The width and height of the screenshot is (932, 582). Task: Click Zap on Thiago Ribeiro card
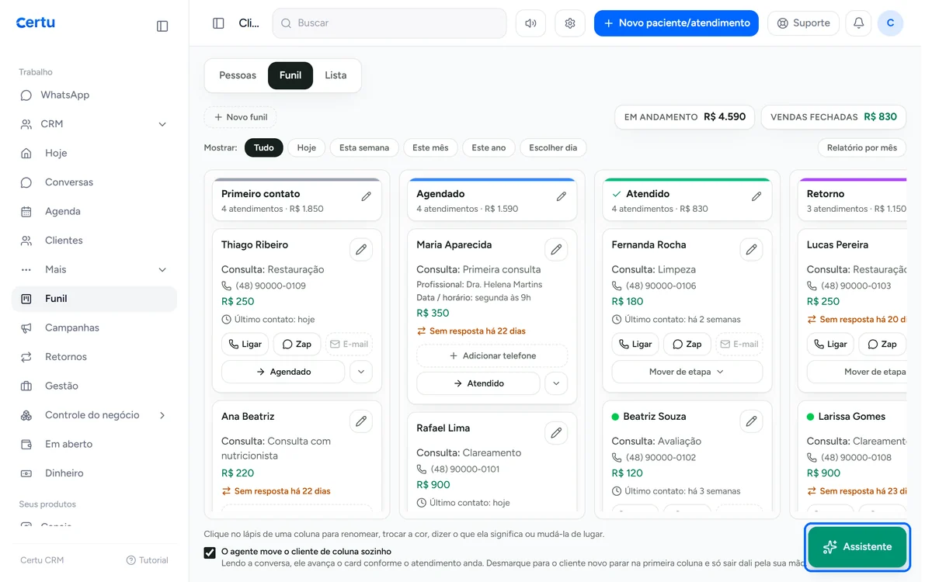click(x=297, y=344)
